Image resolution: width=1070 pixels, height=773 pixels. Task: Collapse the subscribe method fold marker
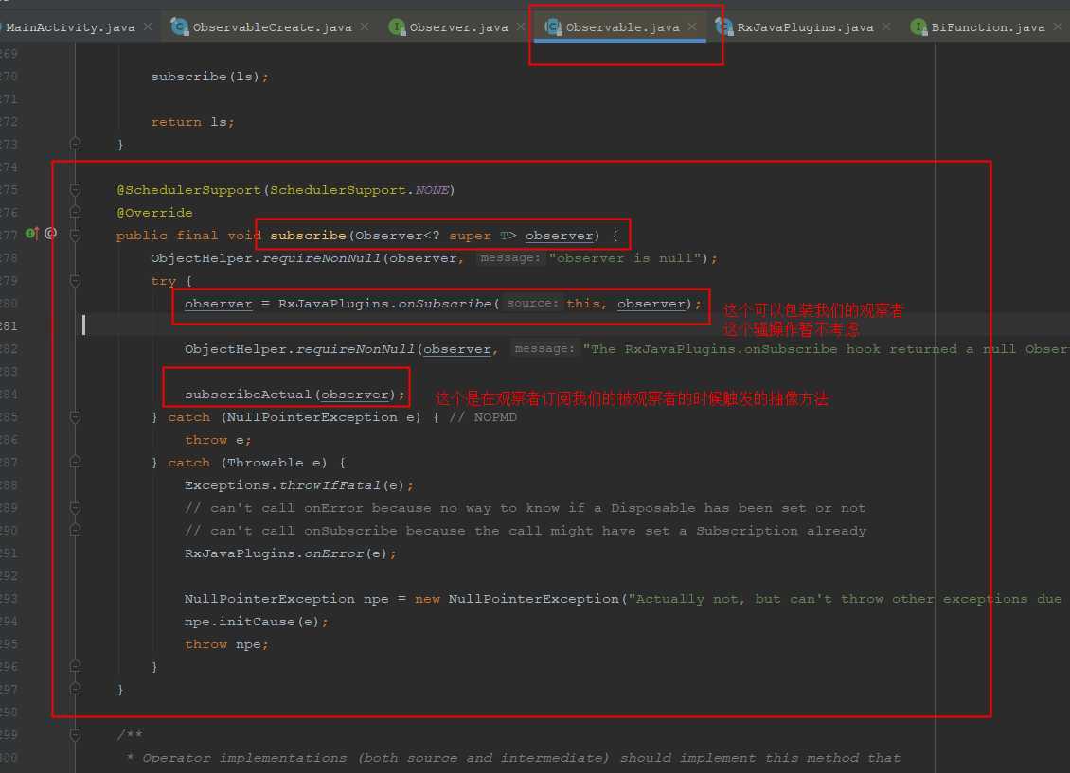coord(75,236)
